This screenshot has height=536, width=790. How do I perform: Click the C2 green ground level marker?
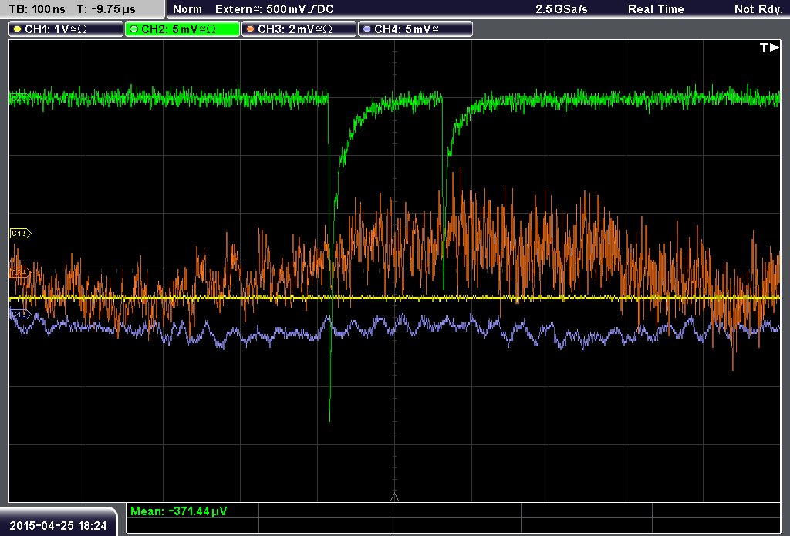click(19, 99)
